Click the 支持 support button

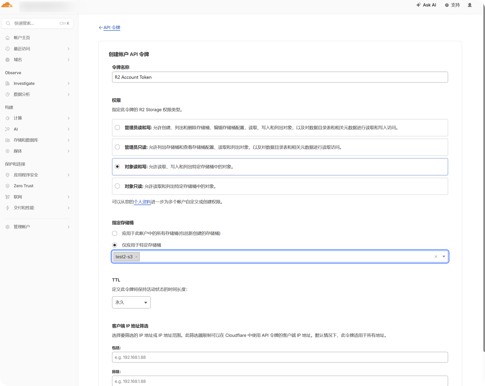point(453,5)
